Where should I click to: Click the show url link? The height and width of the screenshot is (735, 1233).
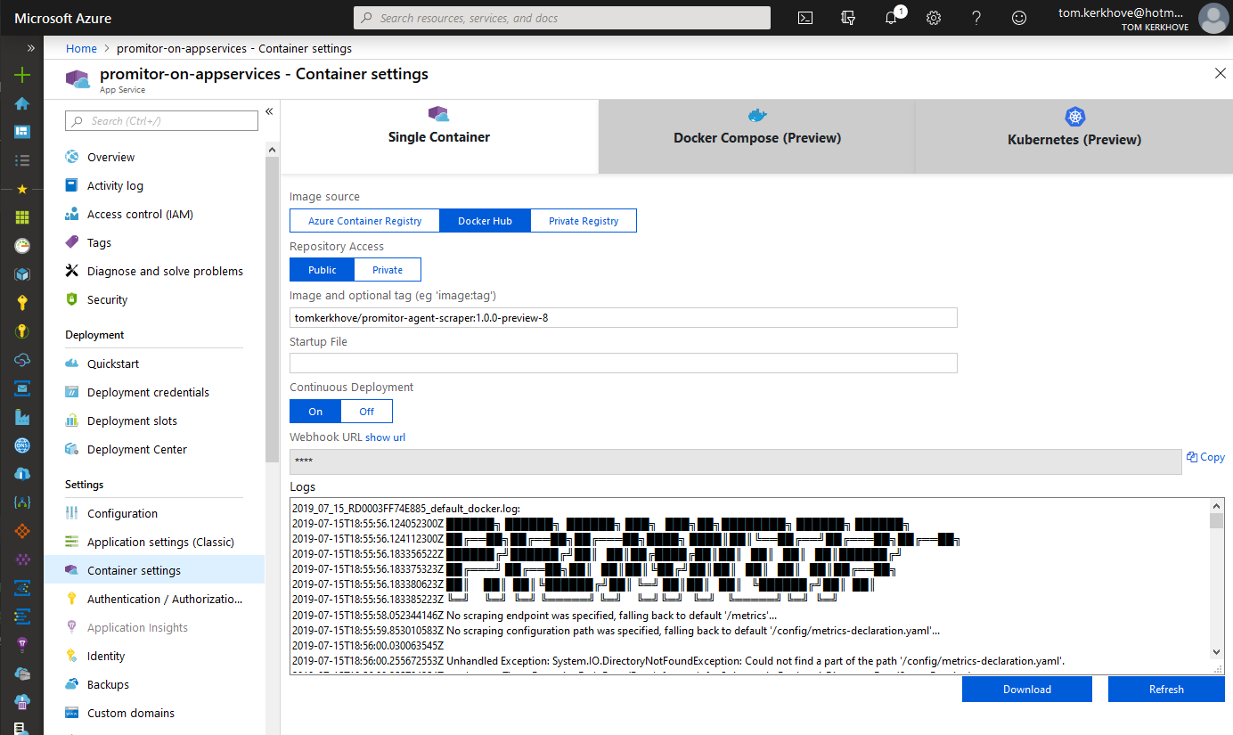(x=385, y=437)
